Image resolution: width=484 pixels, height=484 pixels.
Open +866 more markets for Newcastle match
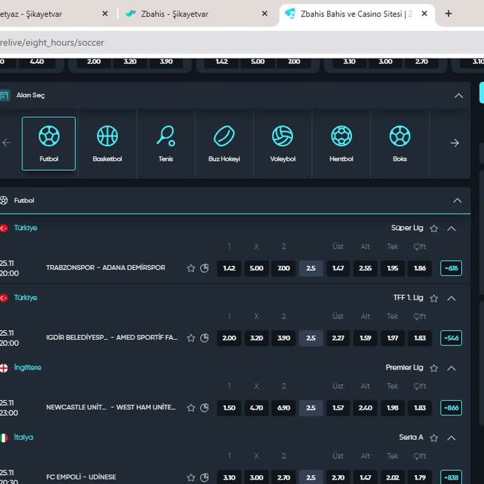[451, 408]
